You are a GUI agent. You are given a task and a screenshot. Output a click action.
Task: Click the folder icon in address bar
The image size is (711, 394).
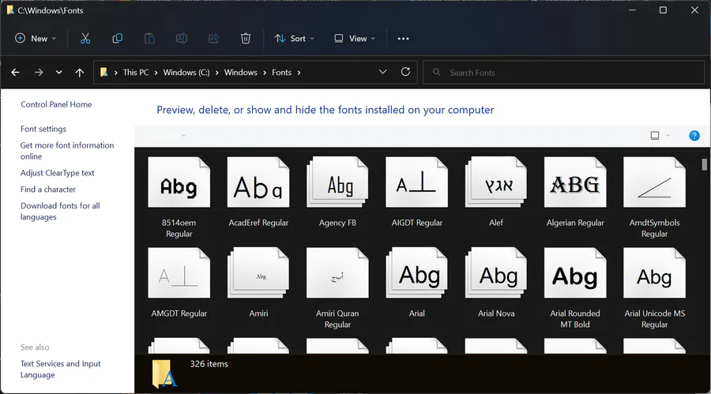103,72
